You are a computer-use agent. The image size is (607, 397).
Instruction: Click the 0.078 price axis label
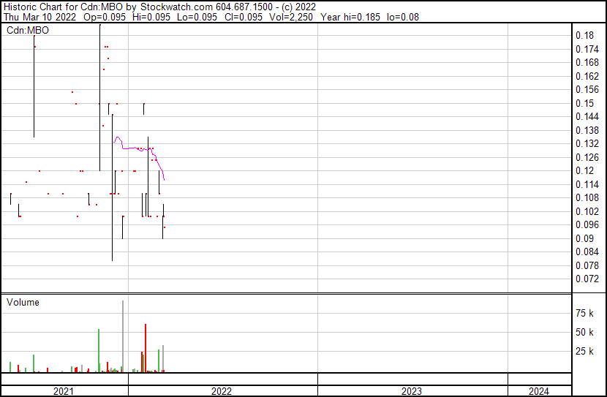587,265
